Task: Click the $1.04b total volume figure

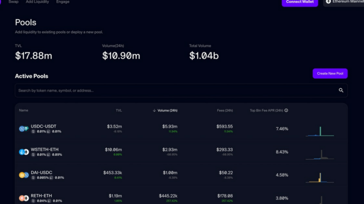Action: tap(204, 56)
